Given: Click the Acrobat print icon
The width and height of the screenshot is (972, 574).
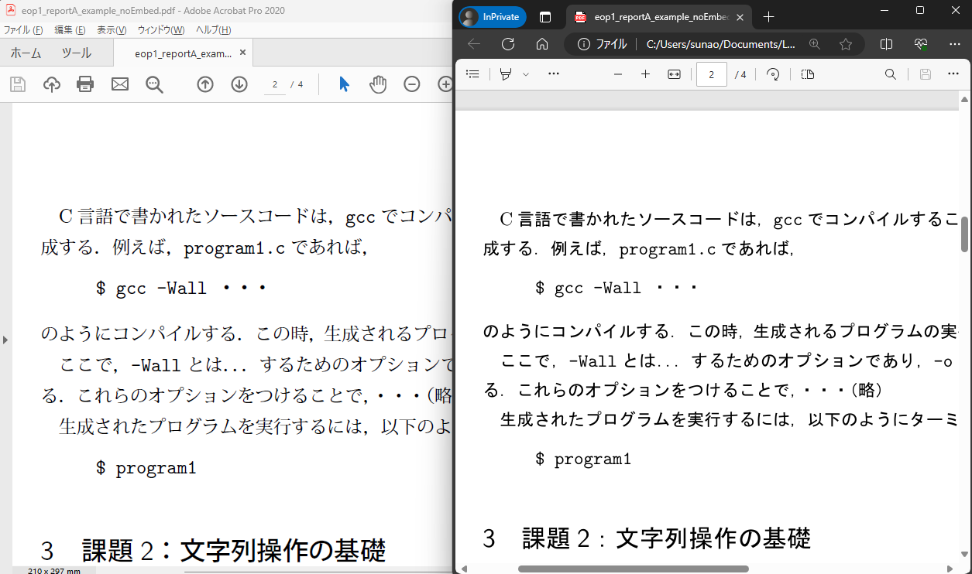Looking at the screenshot, I should pos(85,84).
